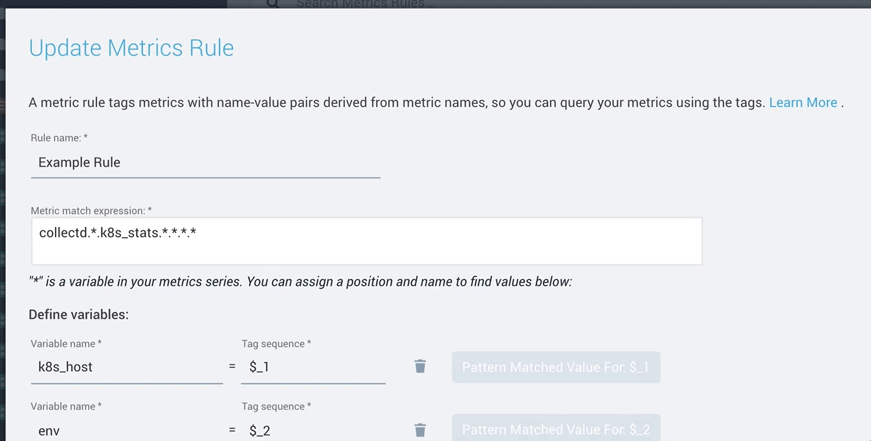Click the Pattern Matched Value For: $_1 button
The image size is (871, 441).
click(556, 367)
